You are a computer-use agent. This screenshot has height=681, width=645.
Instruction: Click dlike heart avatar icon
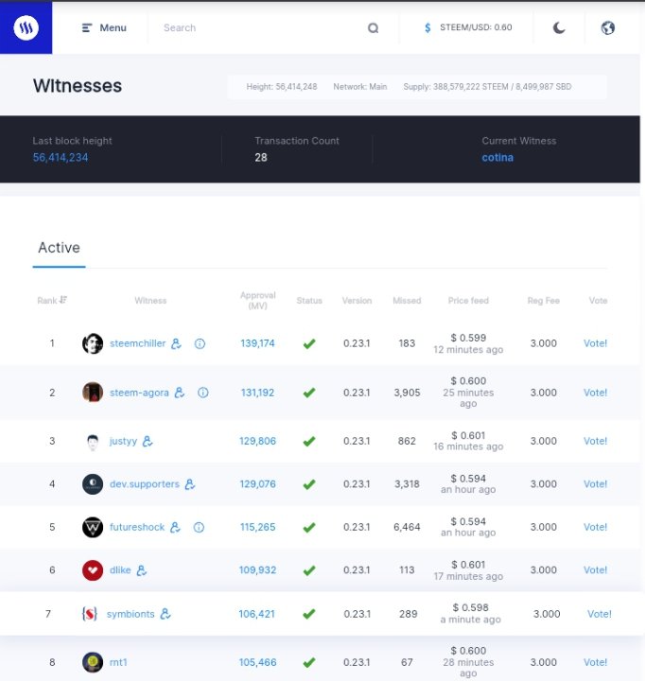click(93, 570)
